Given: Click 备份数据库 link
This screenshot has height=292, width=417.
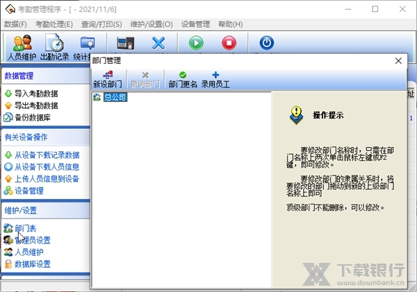Looking at the screenshot, I should (x=33, y=118).
